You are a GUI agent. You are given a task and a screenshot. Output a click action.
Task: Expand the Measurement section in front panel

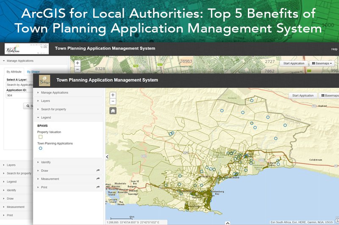click(68, 179)
